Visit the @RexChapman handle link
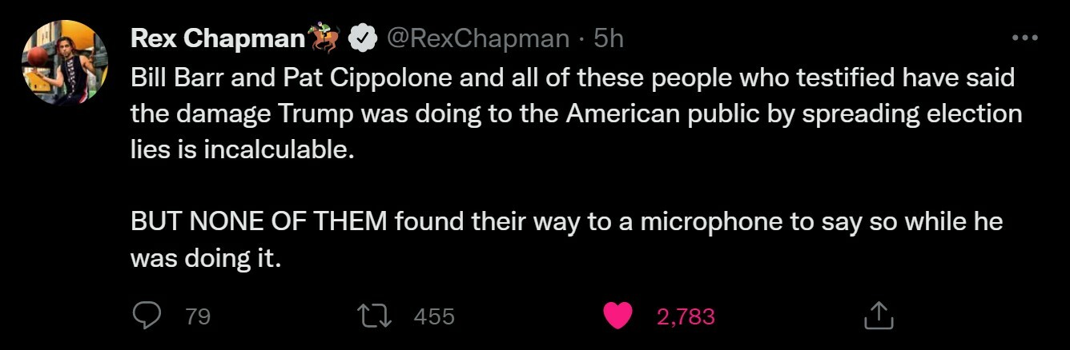Viewport: 1070px width, 350px height. (x=478, y=38)
